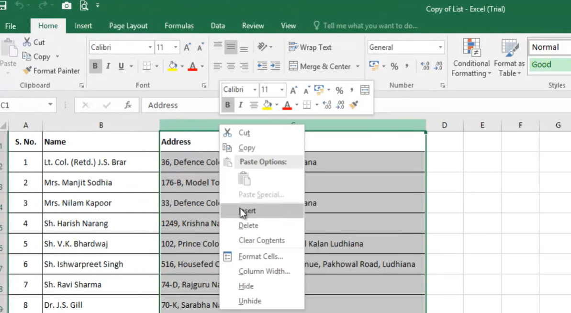
Task: Toggle Wrap Text
Action: click(310, 47)
